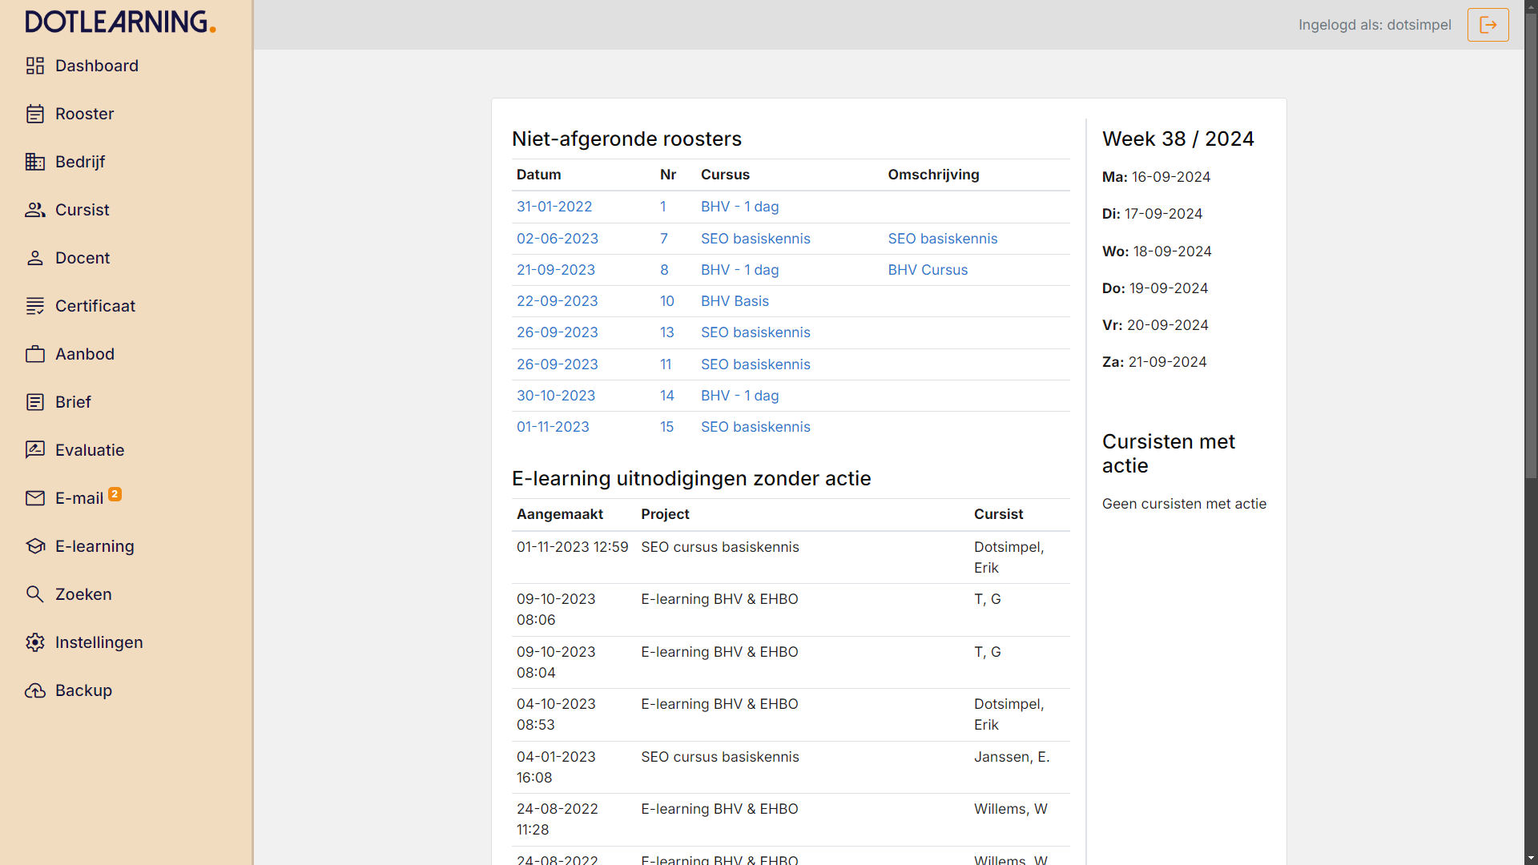Click roster number 8 link
Image resolution: width=1538 pixels, height=865 pixels.
click(664, 270)
